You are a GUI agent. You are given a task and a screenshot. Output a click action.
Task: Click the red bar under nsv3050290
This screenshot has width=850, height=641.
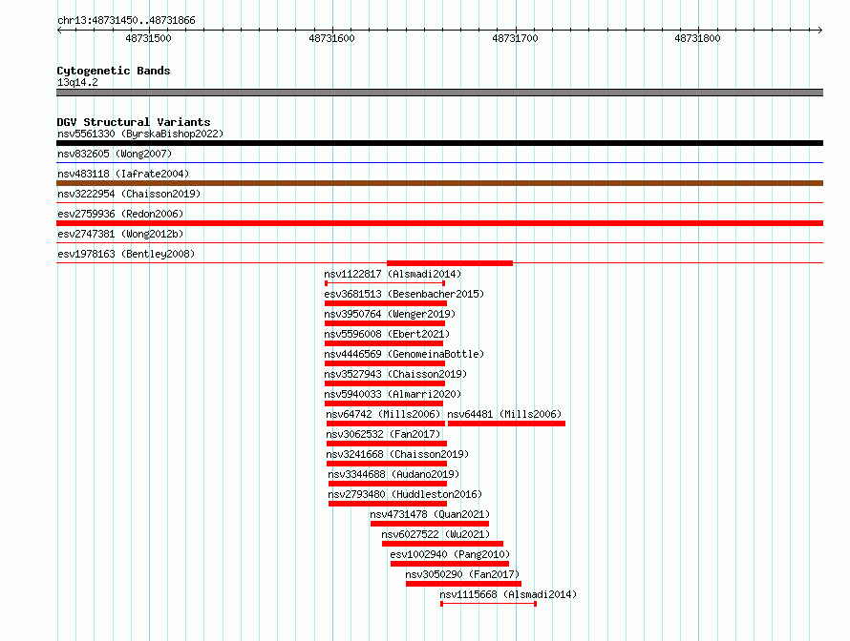pos(463,584)
